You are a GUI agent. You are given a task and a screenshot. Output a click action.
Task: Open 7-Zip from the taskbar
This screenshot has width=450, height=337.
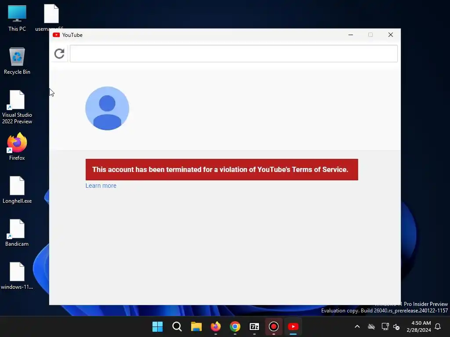click(254, 326)
